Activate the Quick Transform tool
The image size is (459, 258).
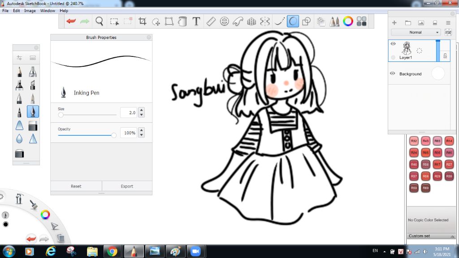[156, 21]
